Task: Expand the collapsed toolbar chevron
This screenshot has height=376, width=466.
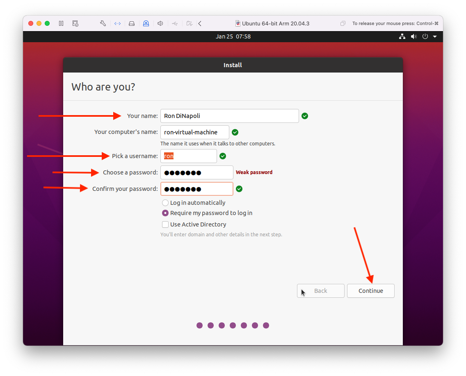Action: (x=200, y=23)
